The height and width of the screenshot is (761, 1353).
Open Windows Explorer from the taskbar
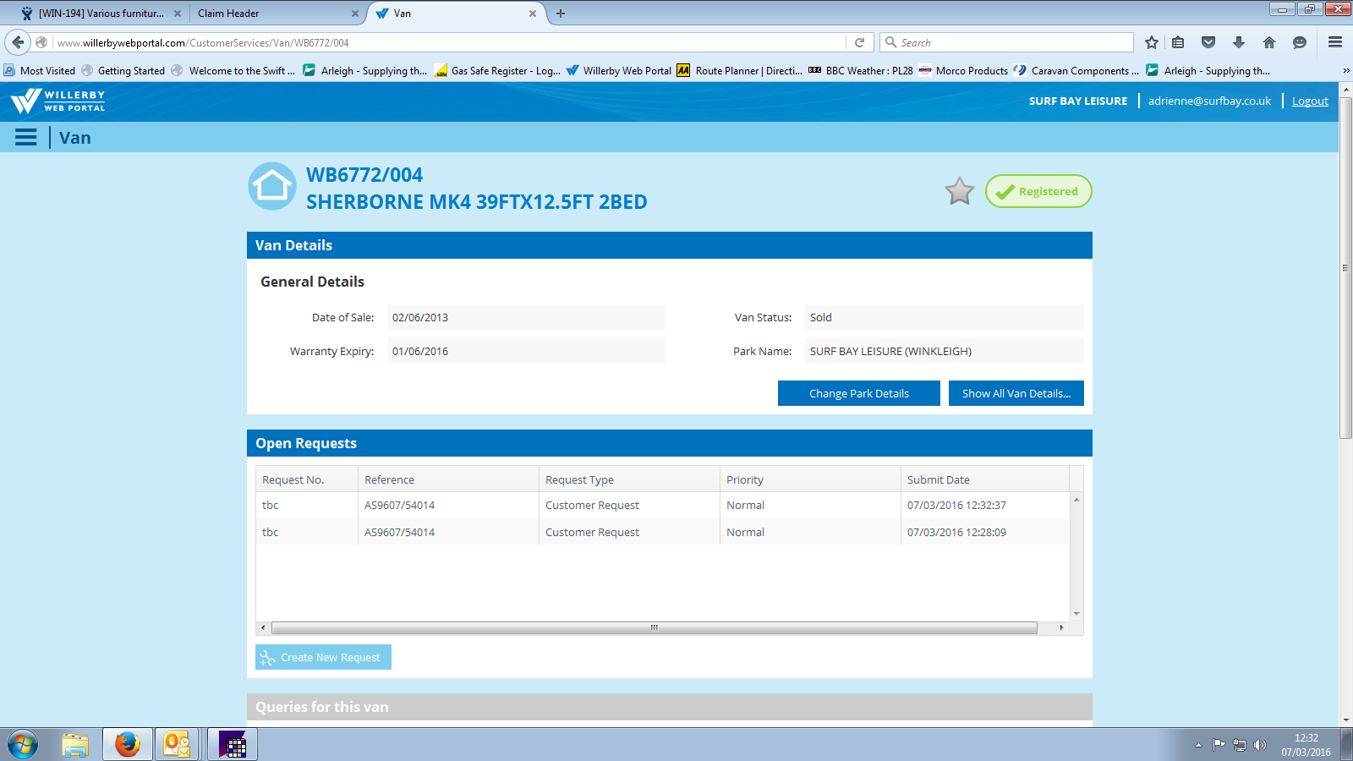point(75,745)
